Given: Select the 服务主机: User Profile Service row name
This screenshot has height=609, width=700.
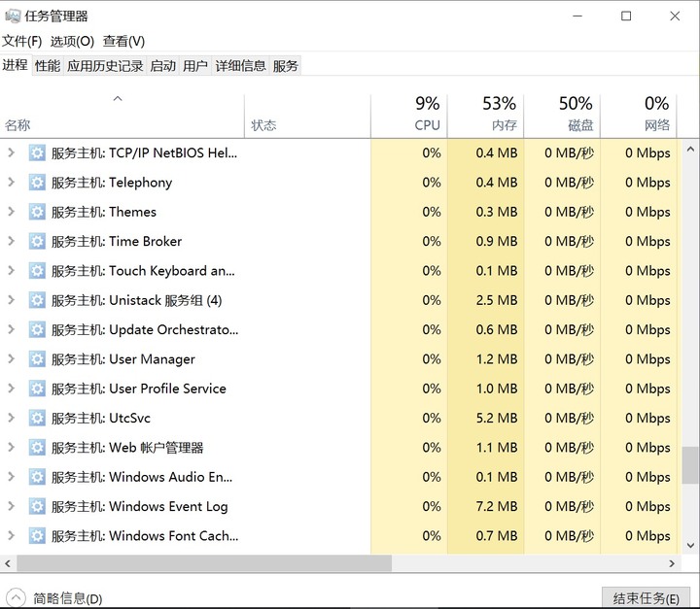Looking at the screenshot, I should [139, 389].
